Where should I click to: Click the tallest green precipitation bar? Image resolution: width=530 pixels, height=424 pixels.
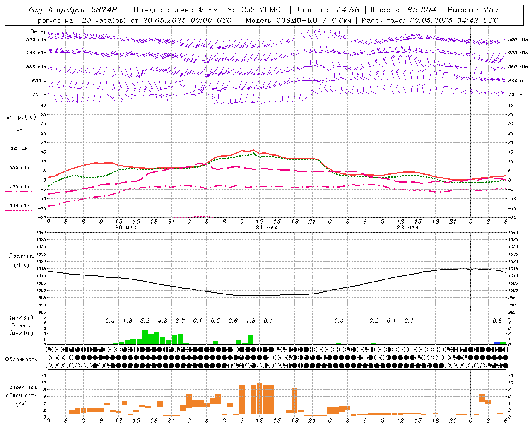145,337
